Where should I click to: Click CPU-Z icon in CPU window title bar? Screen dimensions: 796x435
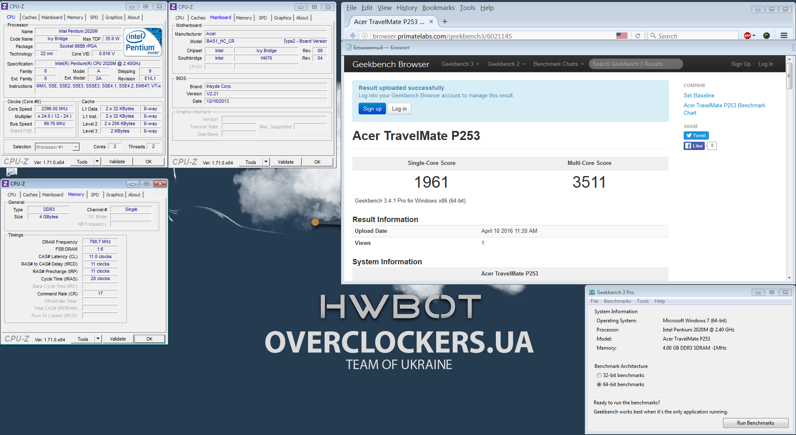tap(5, 6)
